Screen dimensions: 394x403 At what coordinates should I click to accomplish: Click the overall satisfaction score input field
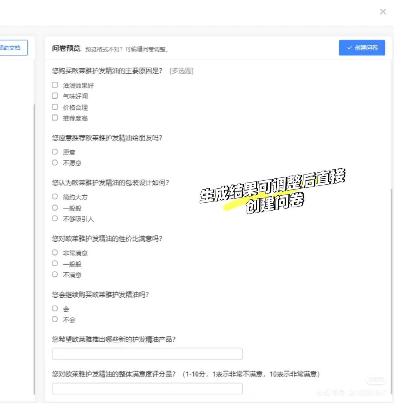(147, 388)
